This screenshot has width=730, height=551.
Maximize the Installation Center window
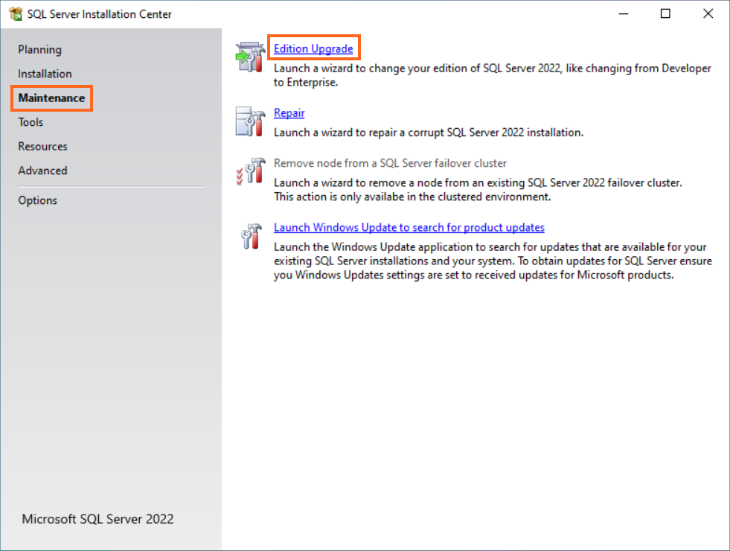coord(666,14)
